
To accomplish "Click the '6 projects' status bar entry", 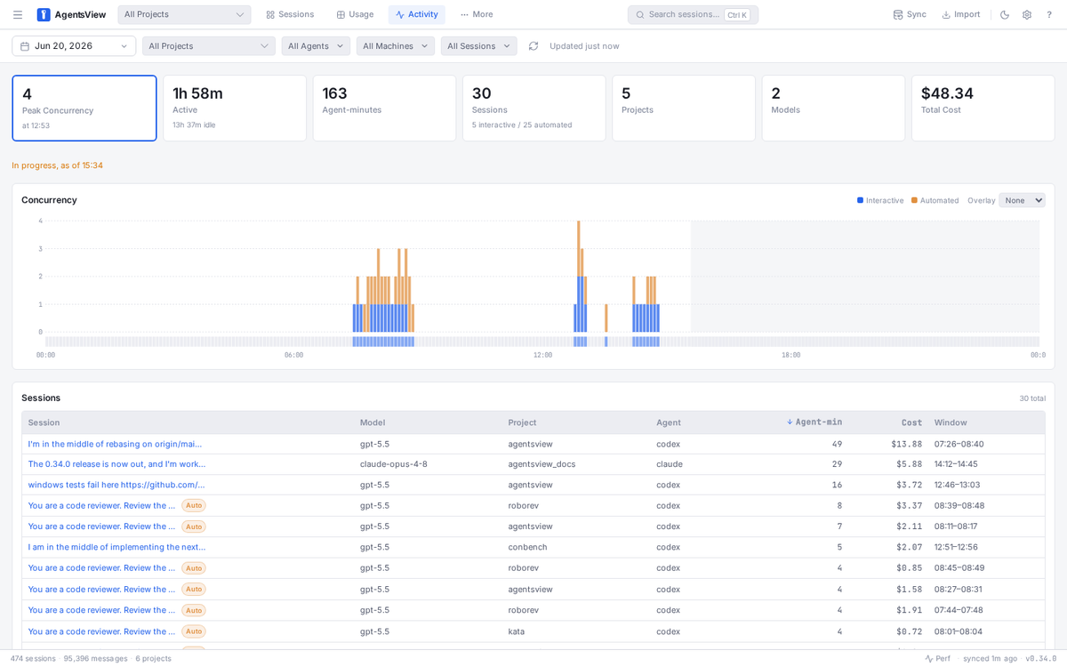I will point(153,659).
